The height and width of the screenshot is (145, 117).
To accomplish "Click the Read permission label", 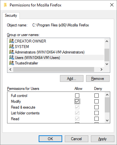I will [x=15, y=119].
